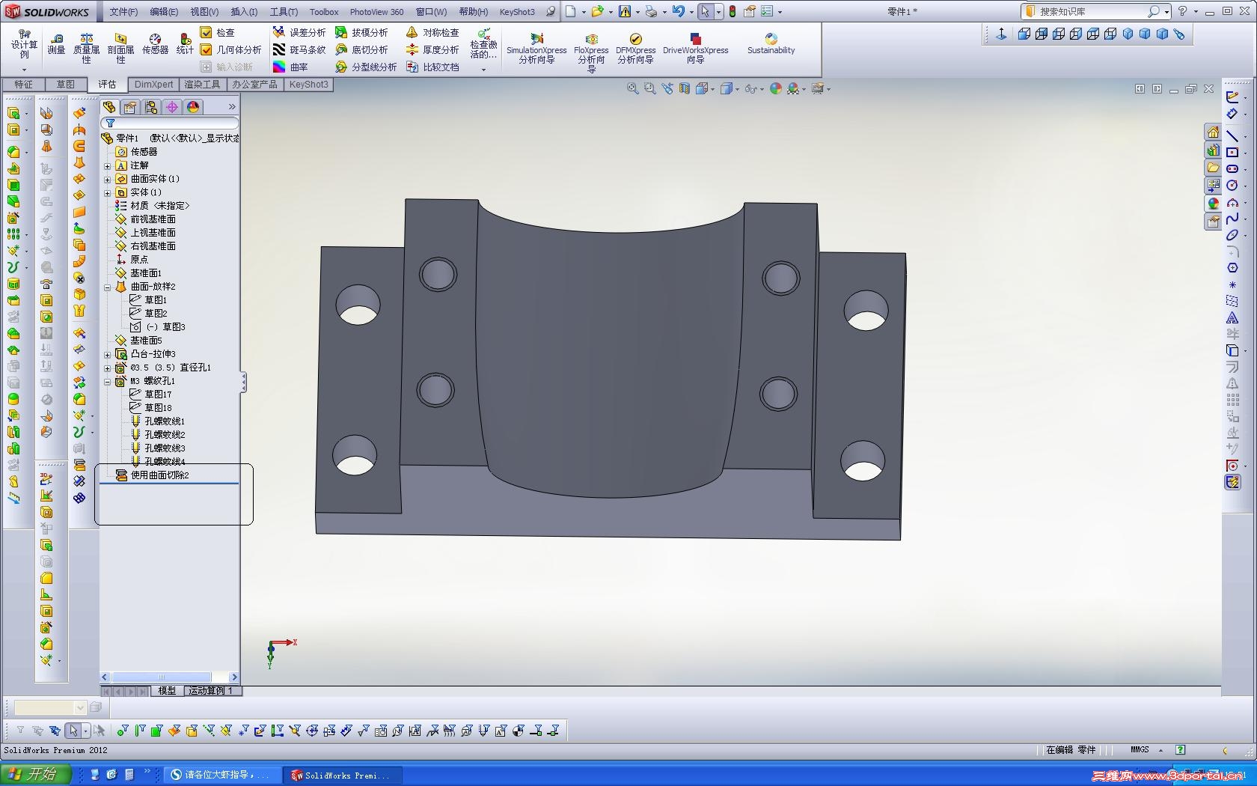The image size is (1257, 786).
Task: Open 质量属性 mass properties tool
Action: click(86, 48)
